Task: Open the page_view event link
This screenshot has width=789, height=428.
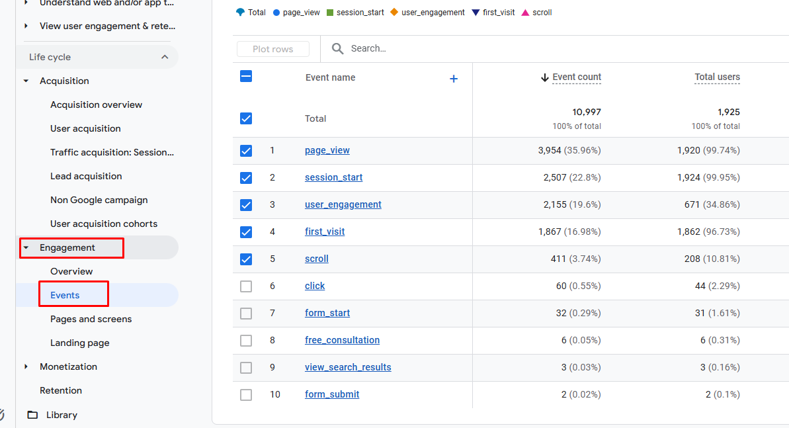Action: coord(327,151)
